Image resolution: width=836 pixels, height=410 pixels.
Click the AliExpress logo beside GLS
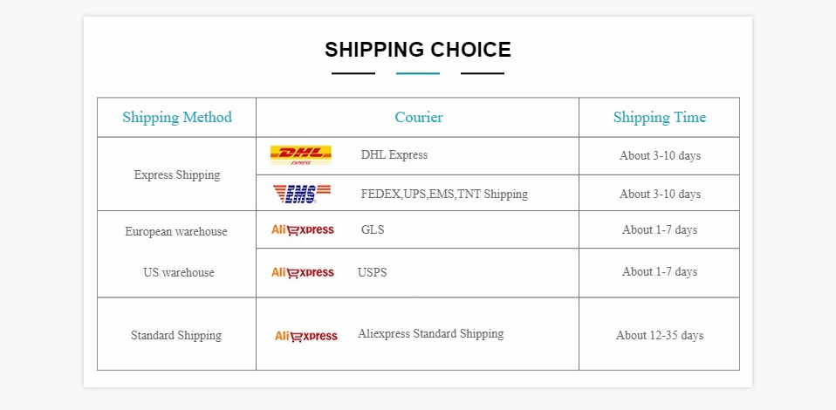coord(302,230)
